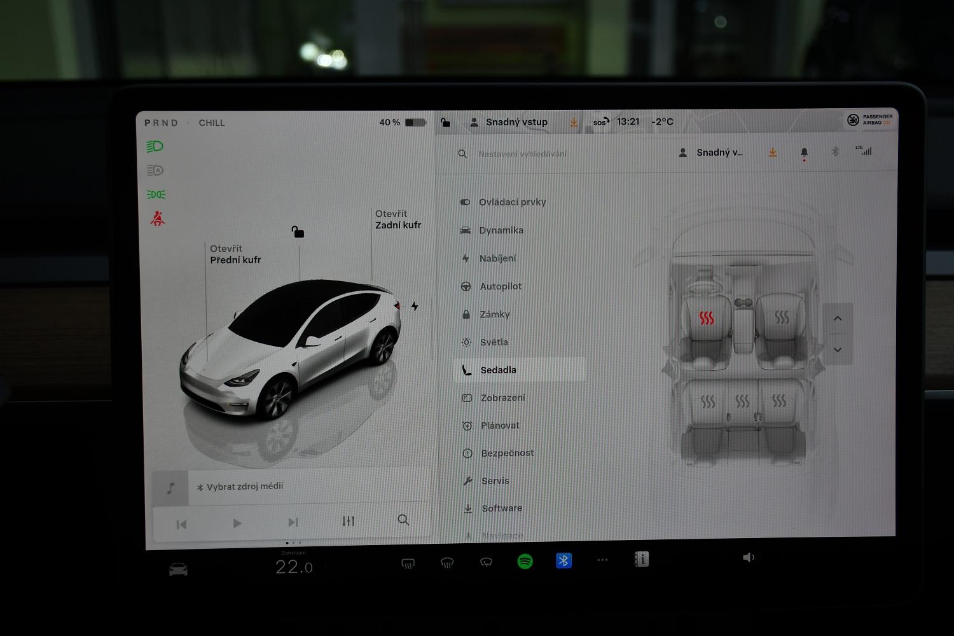This screenshot has width=954, height=636.
Task: Open the Spotify app
Action: click(525, 561)
